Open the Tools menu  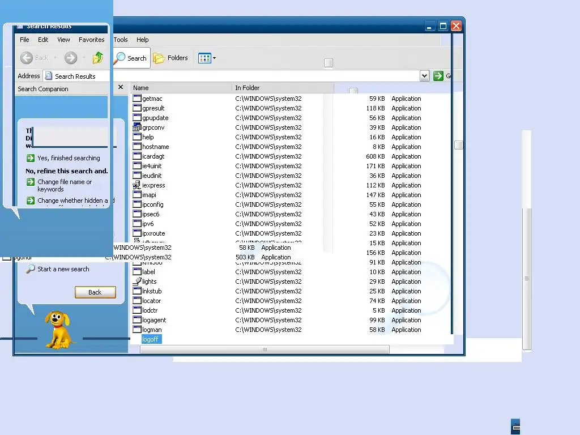point(121,40)
